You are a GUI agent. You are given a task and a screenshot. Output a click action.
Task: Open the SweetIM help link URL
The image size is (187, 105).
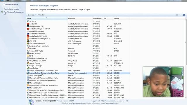click(77, 103)
